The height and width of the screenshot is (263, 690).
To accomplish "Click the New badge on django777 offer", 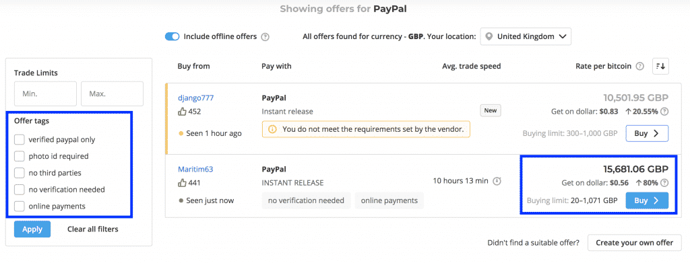I will [491, 110].
